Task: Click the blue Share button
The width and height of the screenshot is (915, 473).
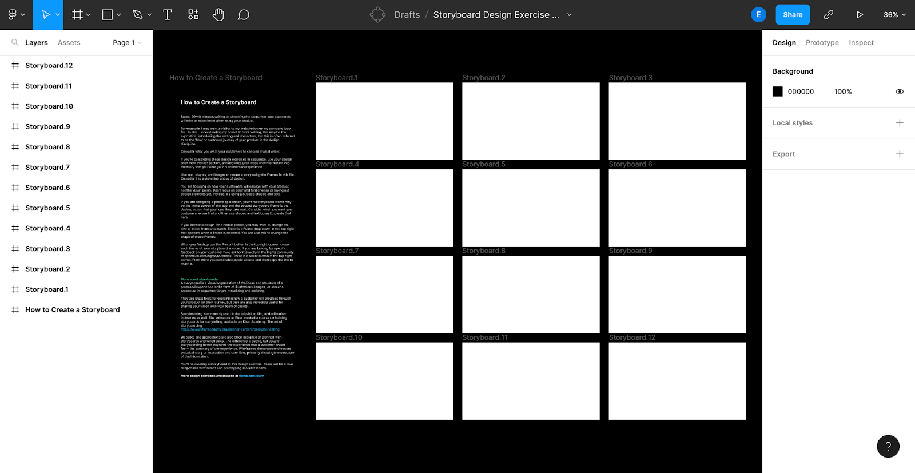Action: tap(792, 15)
